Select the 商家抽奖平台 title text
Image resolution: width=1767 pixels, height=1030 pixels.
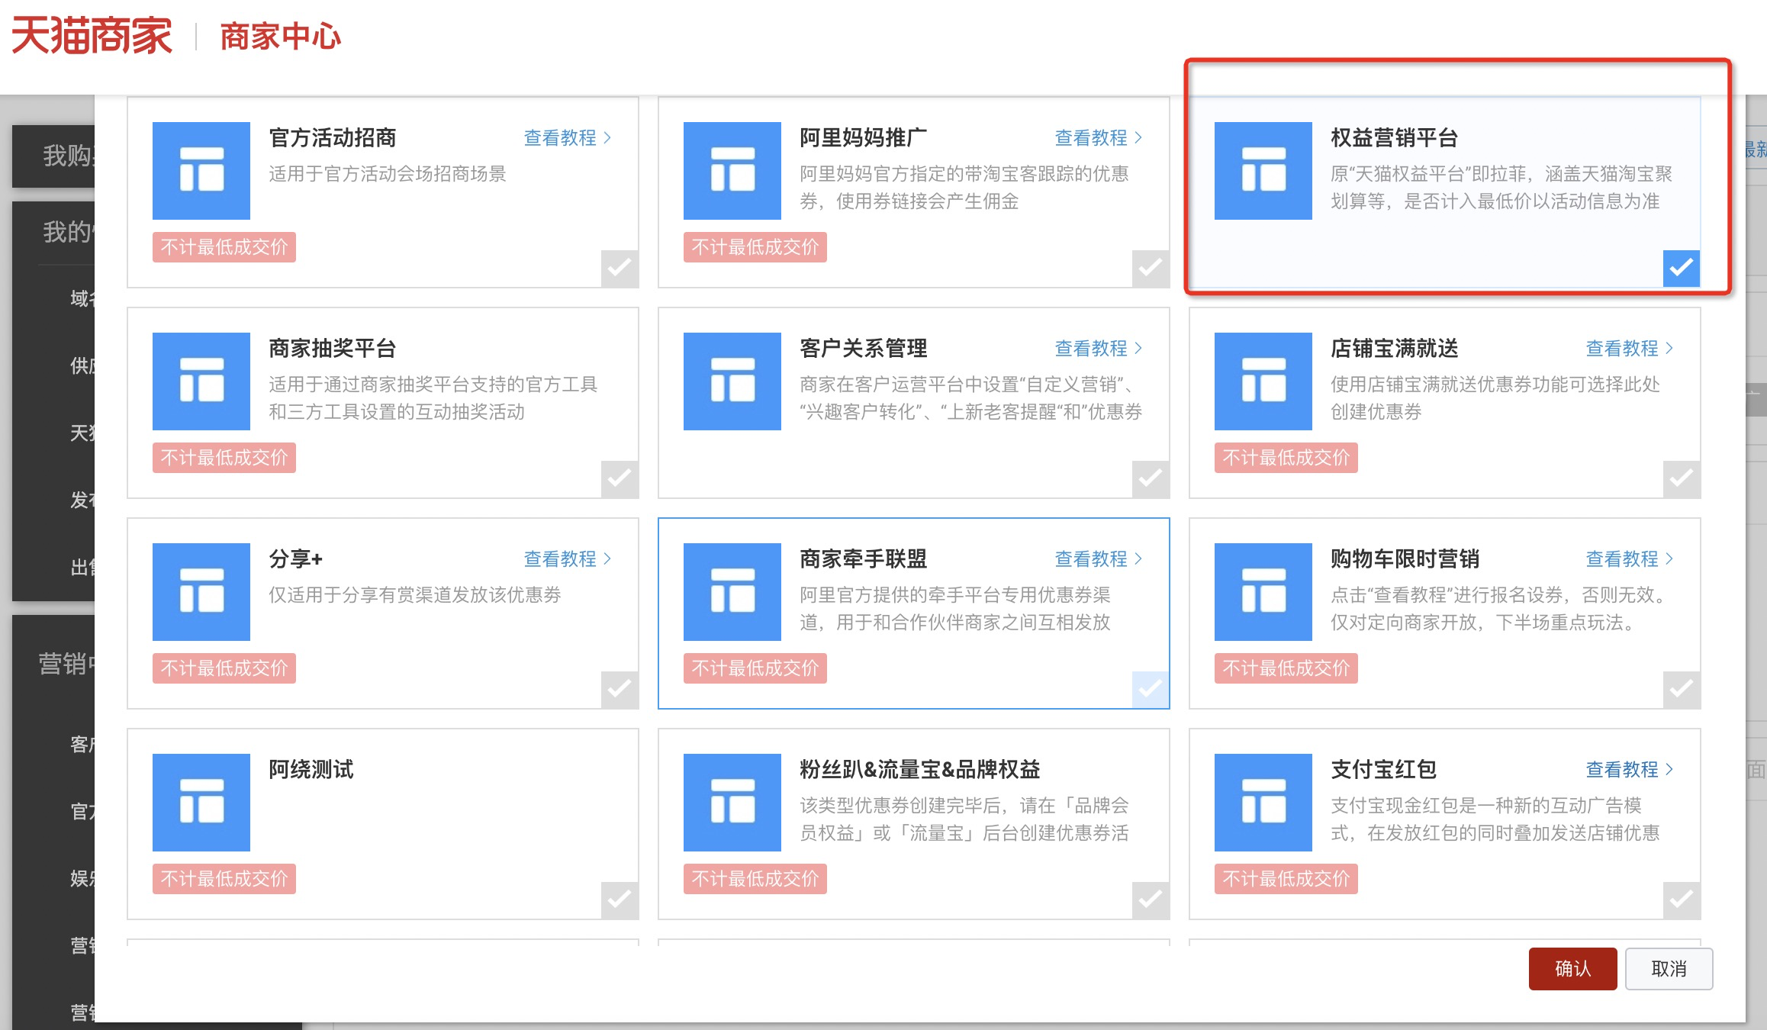pos(333,349)
